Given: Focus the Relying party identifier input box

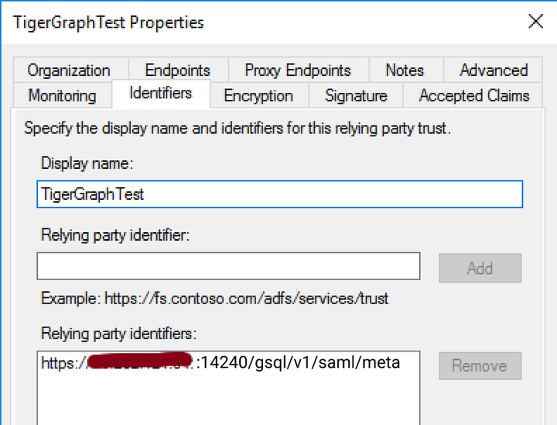Looking at the screenshot, I should [228, 266].
